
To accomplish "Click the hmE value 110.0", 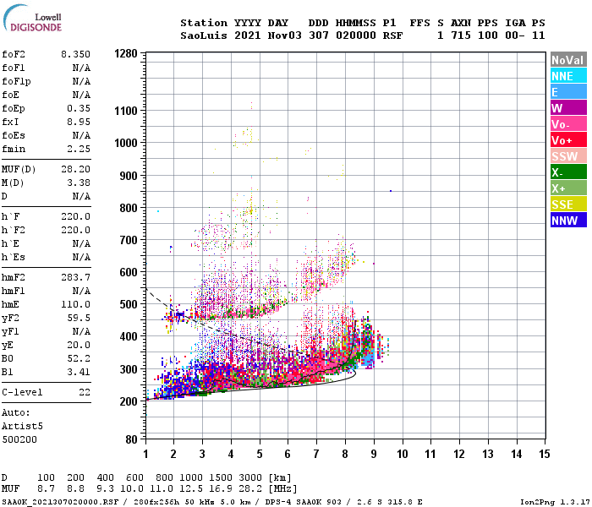I will (x=75, y=304).
